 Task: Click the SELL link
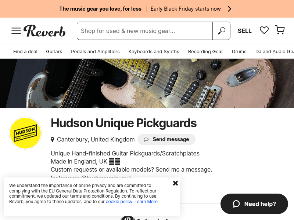pos(244,31)
